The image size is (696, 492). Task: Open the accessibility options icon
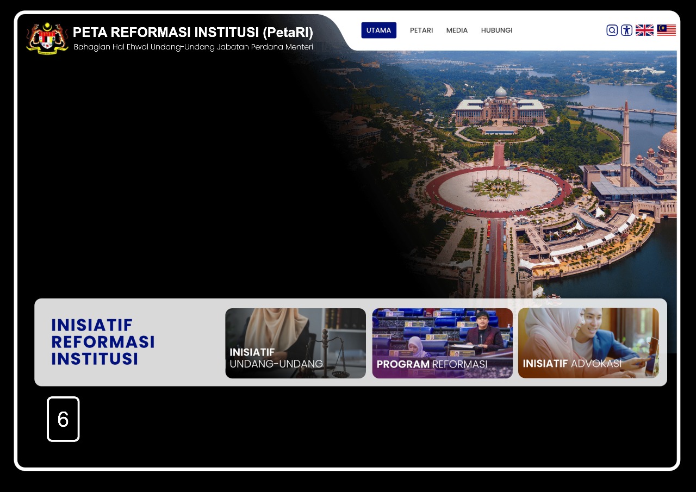pyautogui.click(x=627, y=30)
